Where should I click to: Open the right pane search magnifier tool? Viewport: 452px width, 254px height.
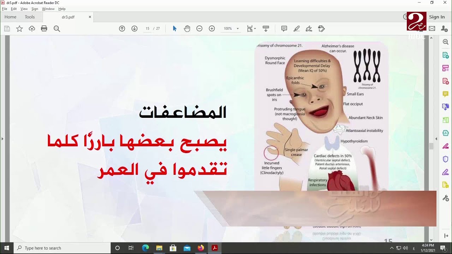[x=445, y=42]
